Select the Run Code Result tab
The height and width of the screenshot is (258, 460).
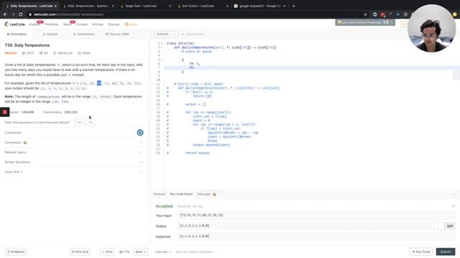click(x=181, y=194)
